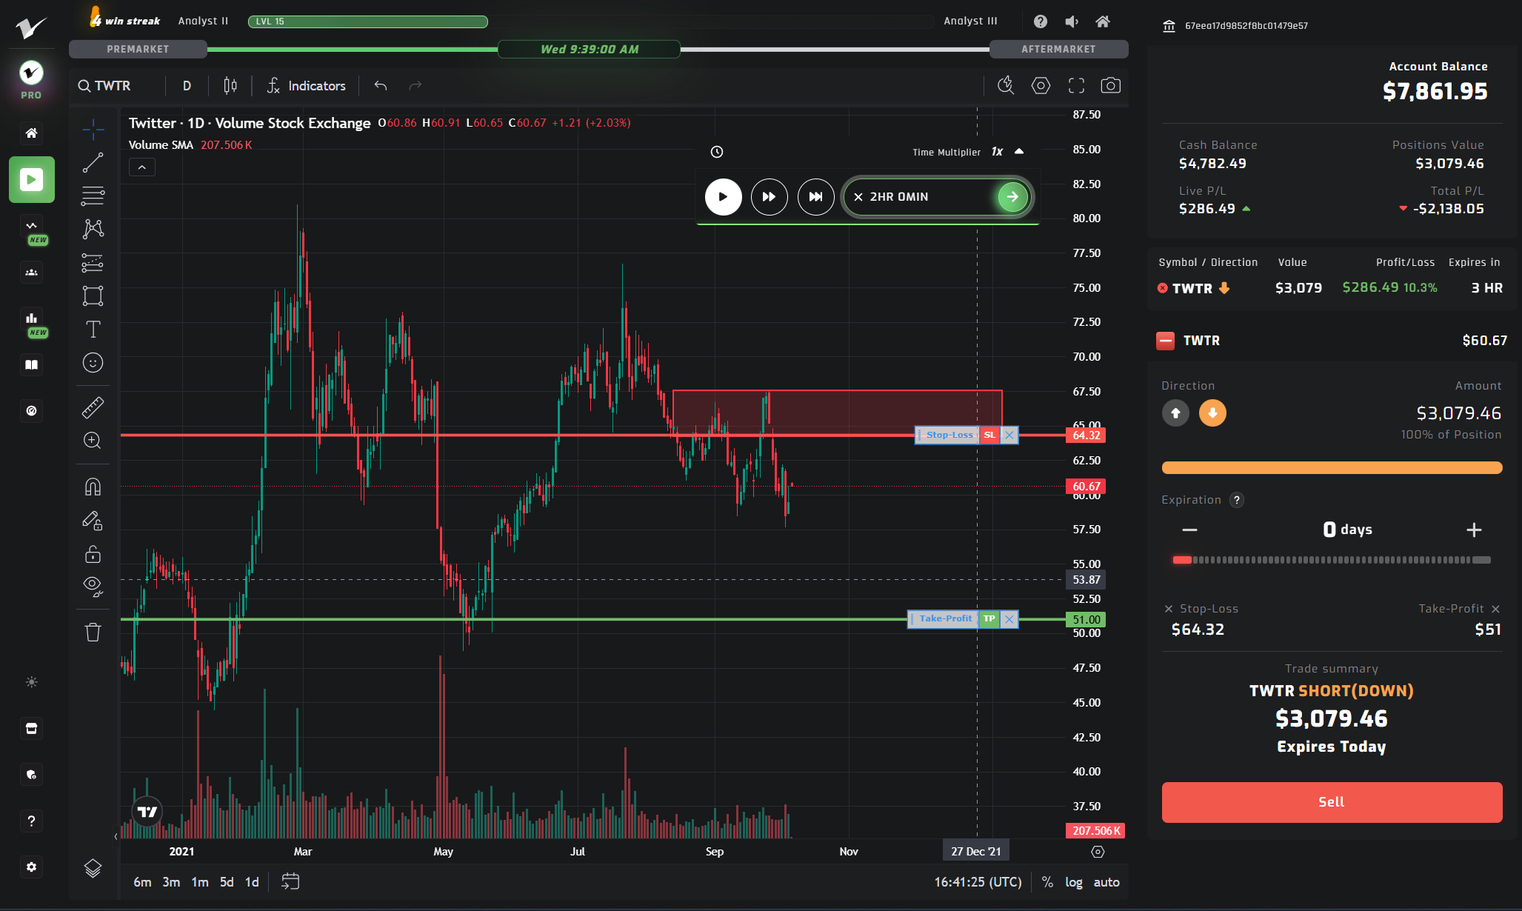The width and height of the screenshot is (1522, 911).
Task: Select the 6m time range
Action: pos(142,882)
